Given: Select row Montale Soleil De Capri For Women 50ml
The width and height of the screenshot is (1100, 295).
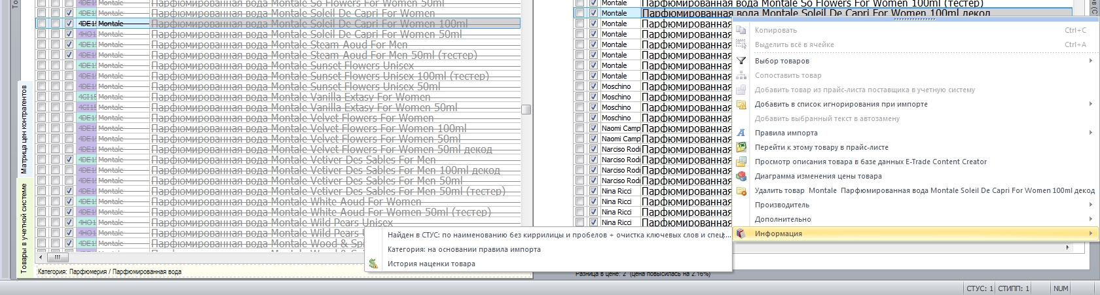Looking at the screenshot, I should coord(278,34).
